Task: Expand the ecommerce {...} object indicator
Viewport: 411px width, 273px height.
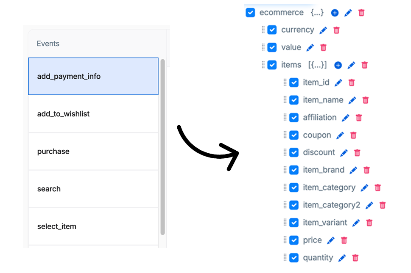Action: 317,13
